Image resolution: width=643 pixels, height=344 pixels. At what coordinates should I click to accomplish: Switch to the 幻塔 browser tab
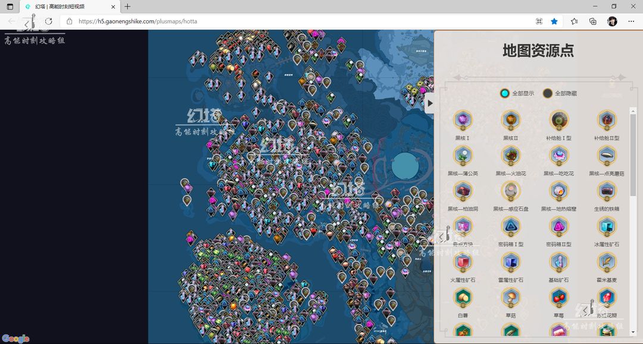70,7
